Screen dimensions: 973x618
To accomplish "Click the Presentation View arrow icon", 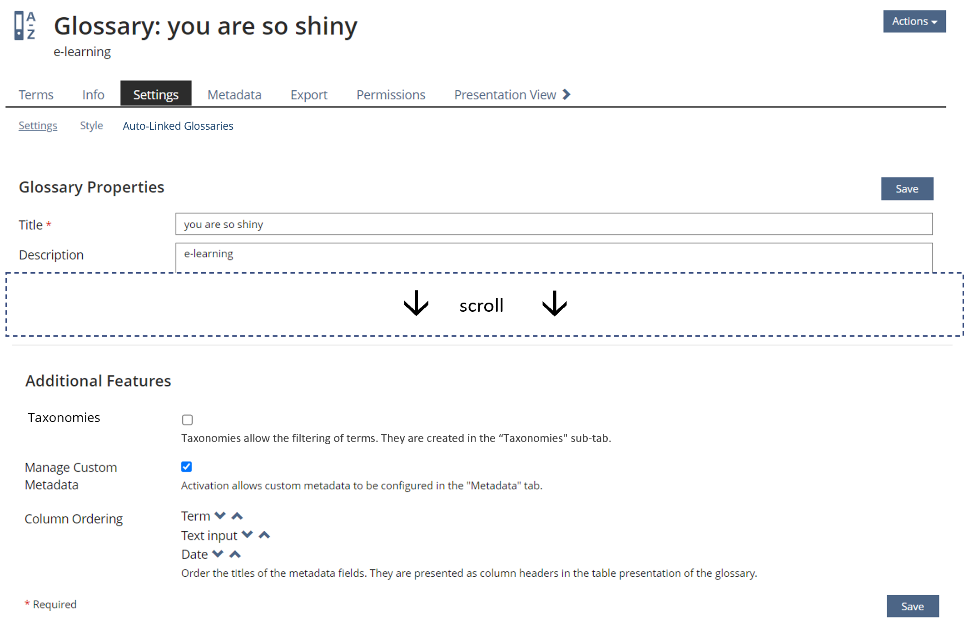I will click(x=566, y=94).
